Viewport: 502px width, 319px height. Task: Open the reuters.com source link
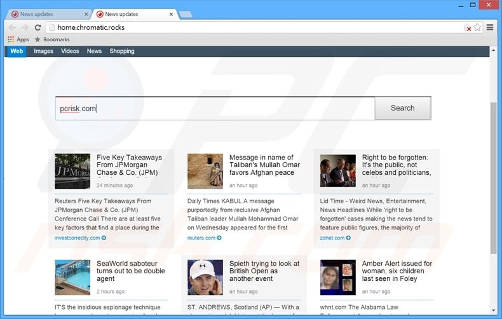tap(201, 238)
